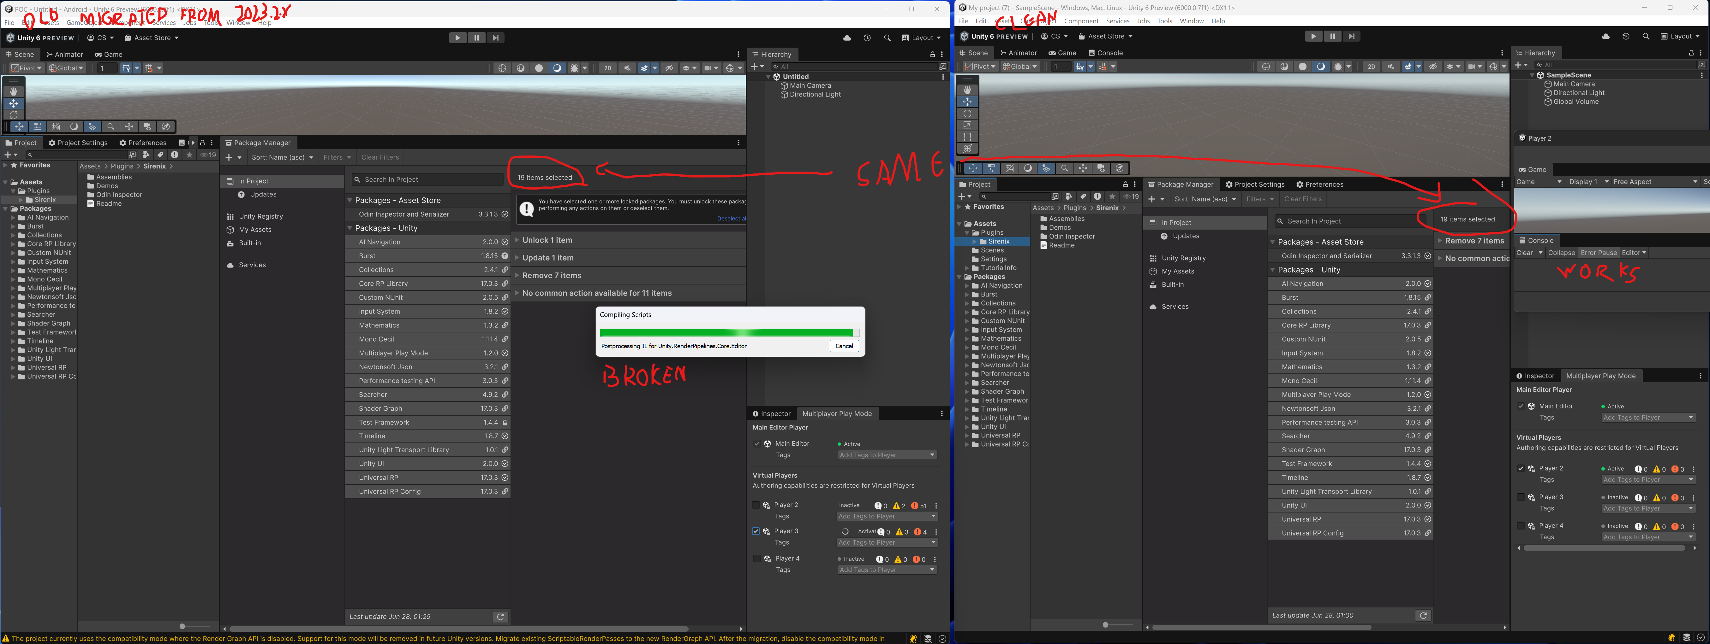The image size is (1710, 644).
Task: Click the Step button in right editor
Action: [x=1352, y=37]
